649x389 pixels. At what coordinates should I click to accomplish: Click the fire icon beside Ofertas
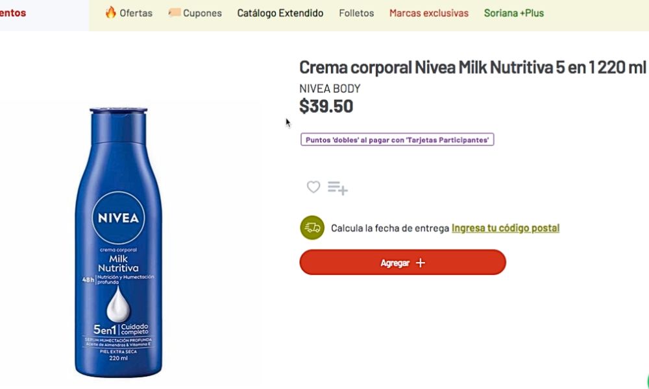(x=111, y=12)
